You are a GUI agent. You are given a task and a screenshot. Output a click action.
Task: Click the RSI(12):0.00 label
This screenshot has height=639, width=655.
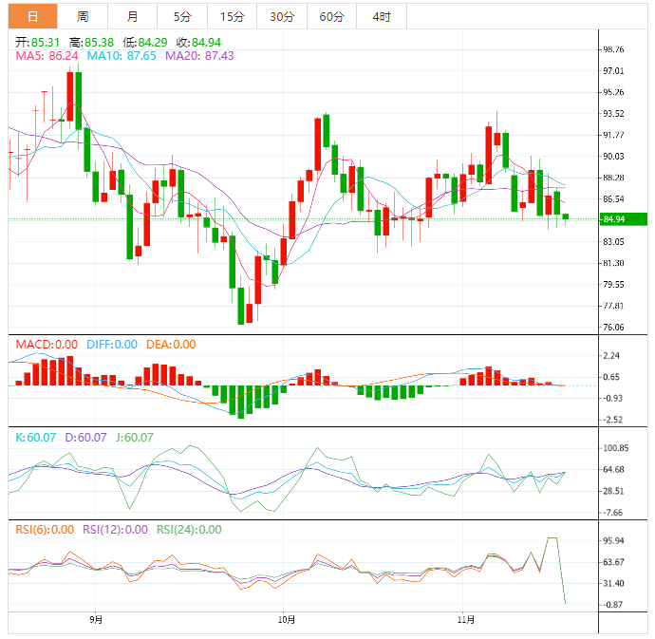pos(115,530)
